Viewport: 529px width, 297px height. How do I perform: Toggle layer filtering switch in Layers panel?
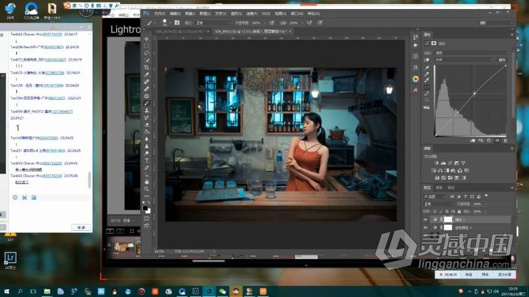tap(486, 196)
